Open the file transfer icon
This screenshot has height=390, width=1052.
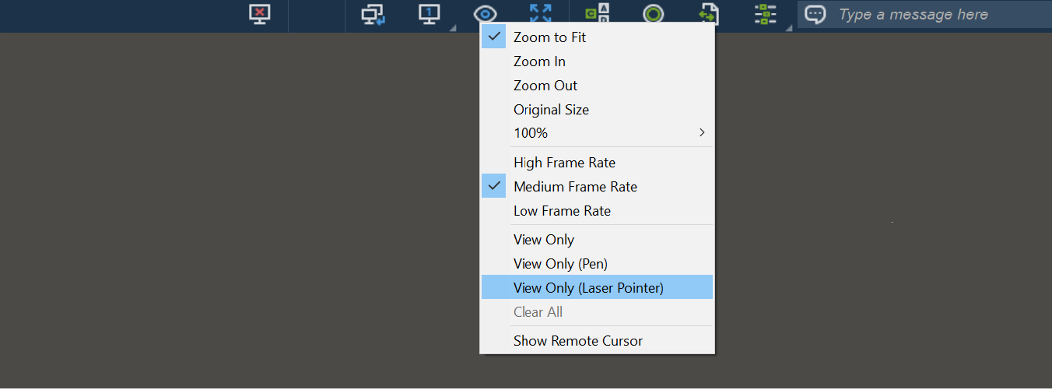pos(709,15)
